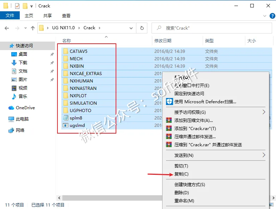The height and width of the screenshot is (209, 276).
Task: Open 下载 in the sidebar
Action: pos(23,63)
